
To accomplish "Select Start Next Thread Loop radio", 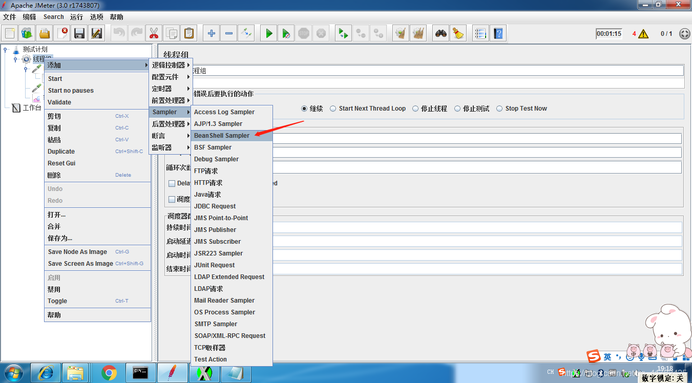I will point(333,109).
